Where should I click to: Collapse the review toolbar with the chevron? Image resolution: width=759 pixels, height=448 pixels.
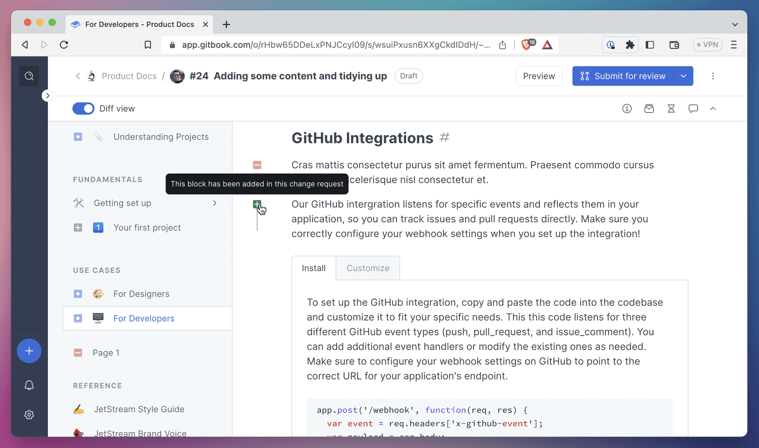click(713, 108)
